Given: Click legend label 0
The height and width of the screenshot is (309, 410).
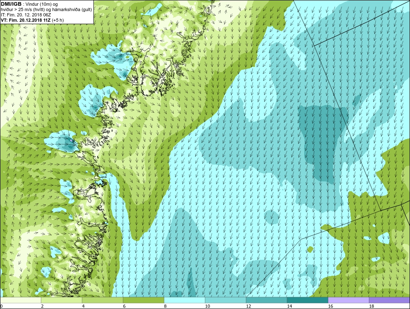Looking at the screenshot, I should click(x=1, y=306).
